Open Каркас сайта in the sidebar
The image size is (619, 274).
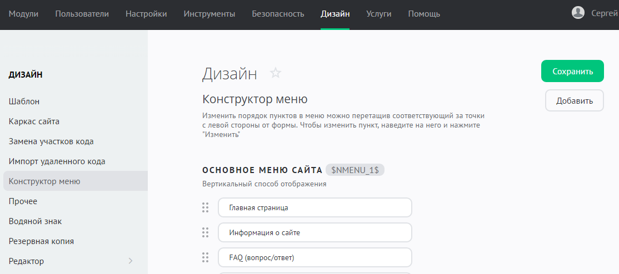click(34, 121)
